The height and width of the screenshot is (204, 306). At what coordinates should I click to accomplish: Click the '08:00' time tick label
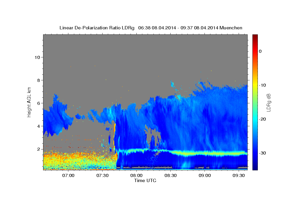click(x=136, y=175)
